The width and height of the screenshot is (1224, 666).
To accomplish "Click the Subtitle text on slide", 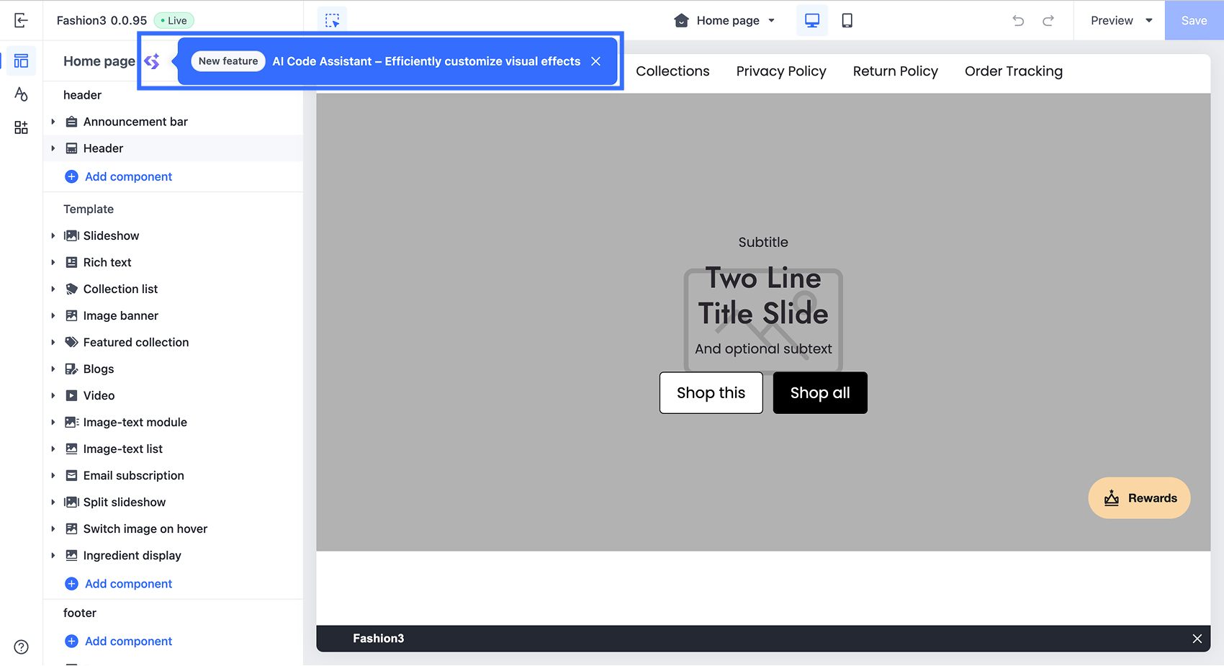I will point(763,243).
